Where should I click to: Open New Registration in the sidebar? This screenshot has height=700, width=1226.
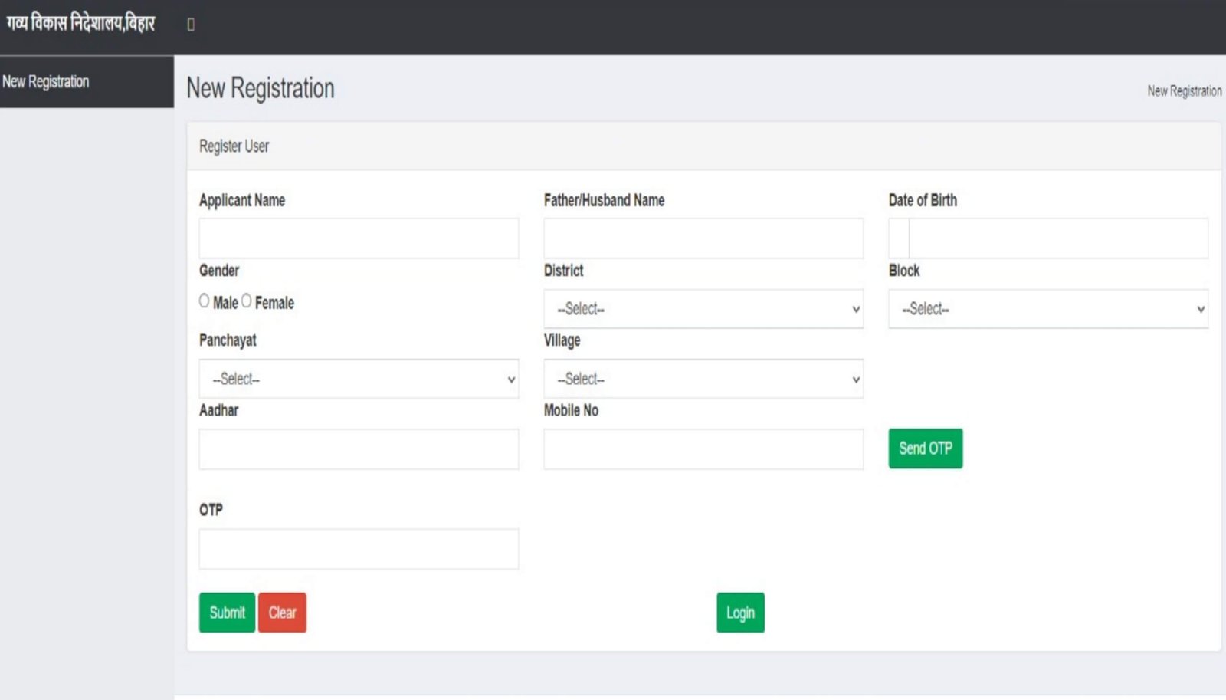(x=46, y=81)
